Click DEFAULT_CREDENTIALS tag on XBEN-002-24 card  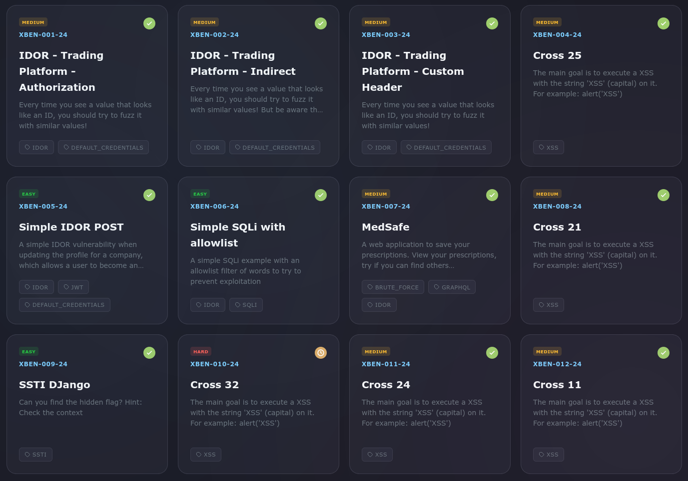(x=275, y=148)
